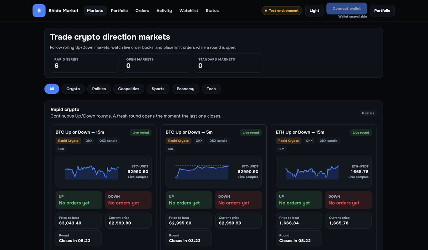Click Rapid Crypto tag on ETH 15m card

point(289,141)
